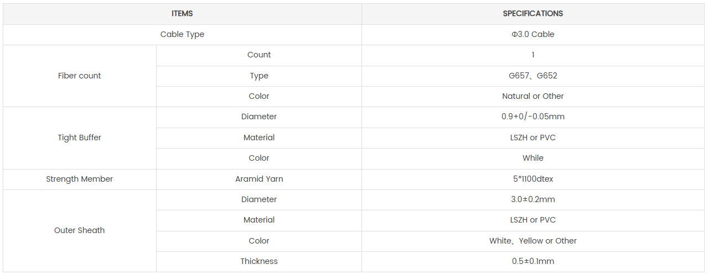Viewport: 708px width, 275px height.
Task: Select the Tight Buffer group cell
Action: 80,137
